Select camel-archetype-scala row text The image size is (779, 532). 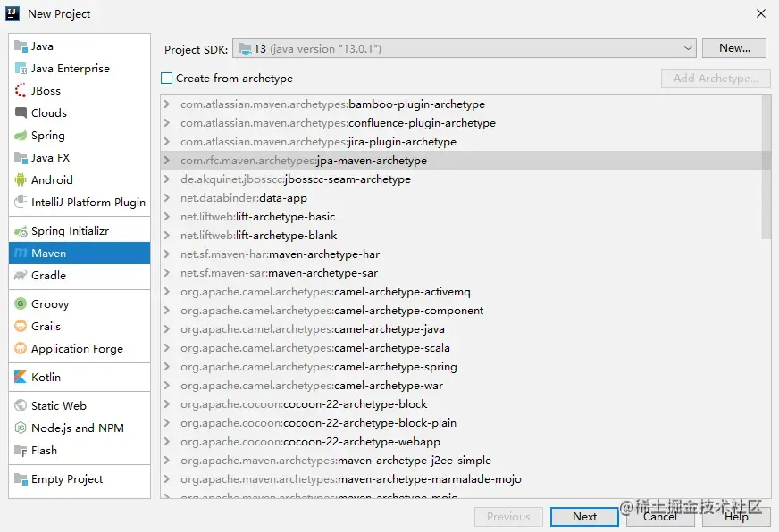point(315,348)
